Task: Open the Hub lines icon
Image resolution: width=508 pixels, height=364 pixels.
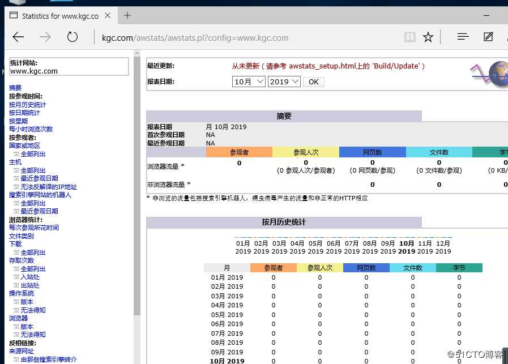Action: (x=463, y=37)
